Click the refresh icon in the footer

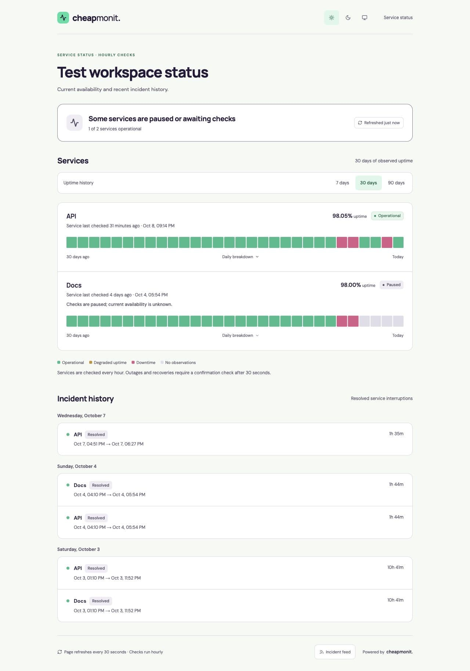click(59, 652)
